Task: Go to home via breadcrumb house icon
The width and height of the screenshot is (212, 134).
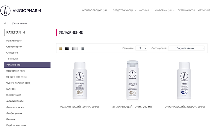Action: [x=5, y=23]
